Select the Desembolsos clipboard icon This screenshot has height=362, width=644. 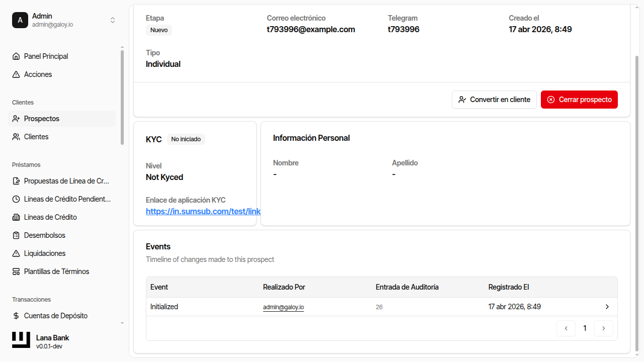(x=16, y=235)
